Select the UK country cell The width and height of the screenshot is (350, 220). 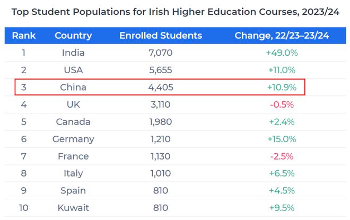(73, 104)
